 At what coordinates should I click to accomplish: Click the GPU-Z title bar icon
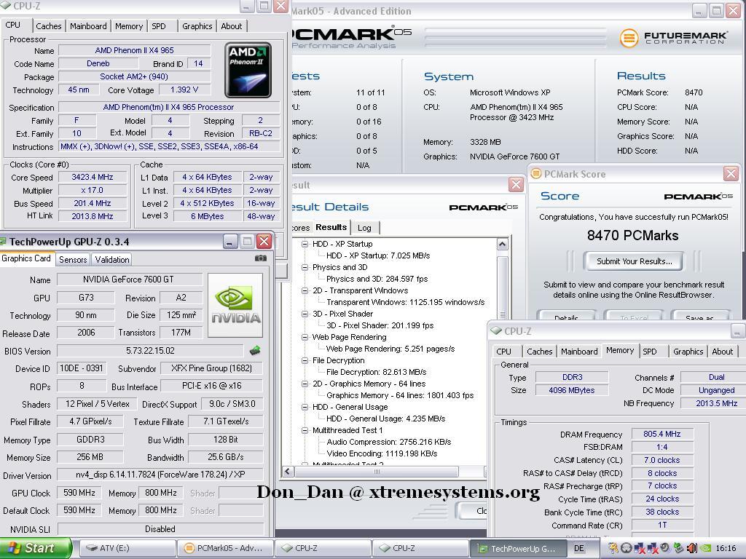[4, 242]
